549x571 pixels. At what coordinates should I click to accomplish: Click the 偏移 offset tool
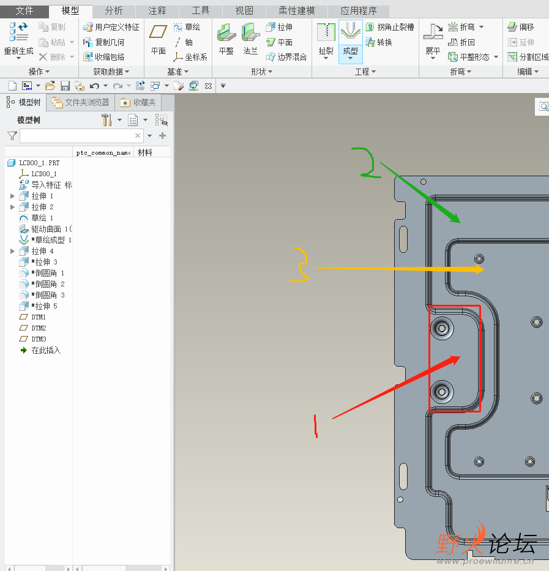pyautogui.click(x=521, y=28)
